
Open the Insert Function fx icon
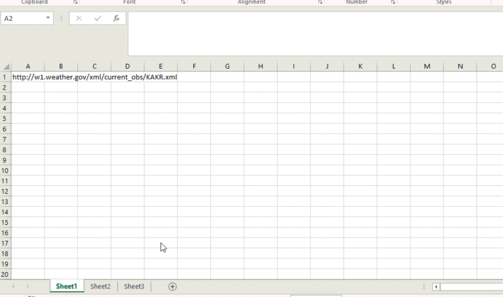click(116, 18)
